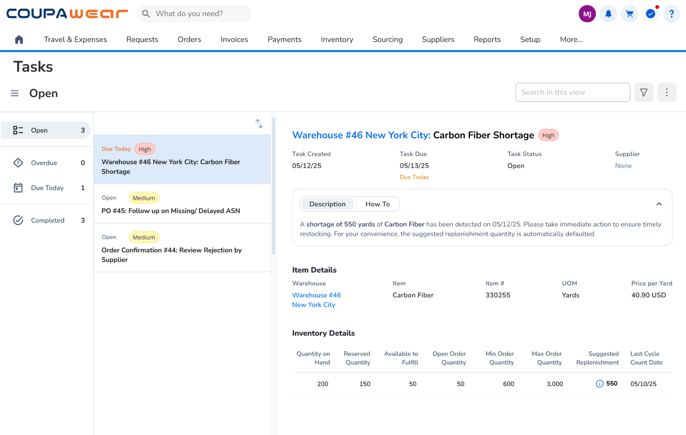Open the MJ user avatar
The width and height of the screenshot is (686, 435).
pyautogui.click(x=587, y=14)
